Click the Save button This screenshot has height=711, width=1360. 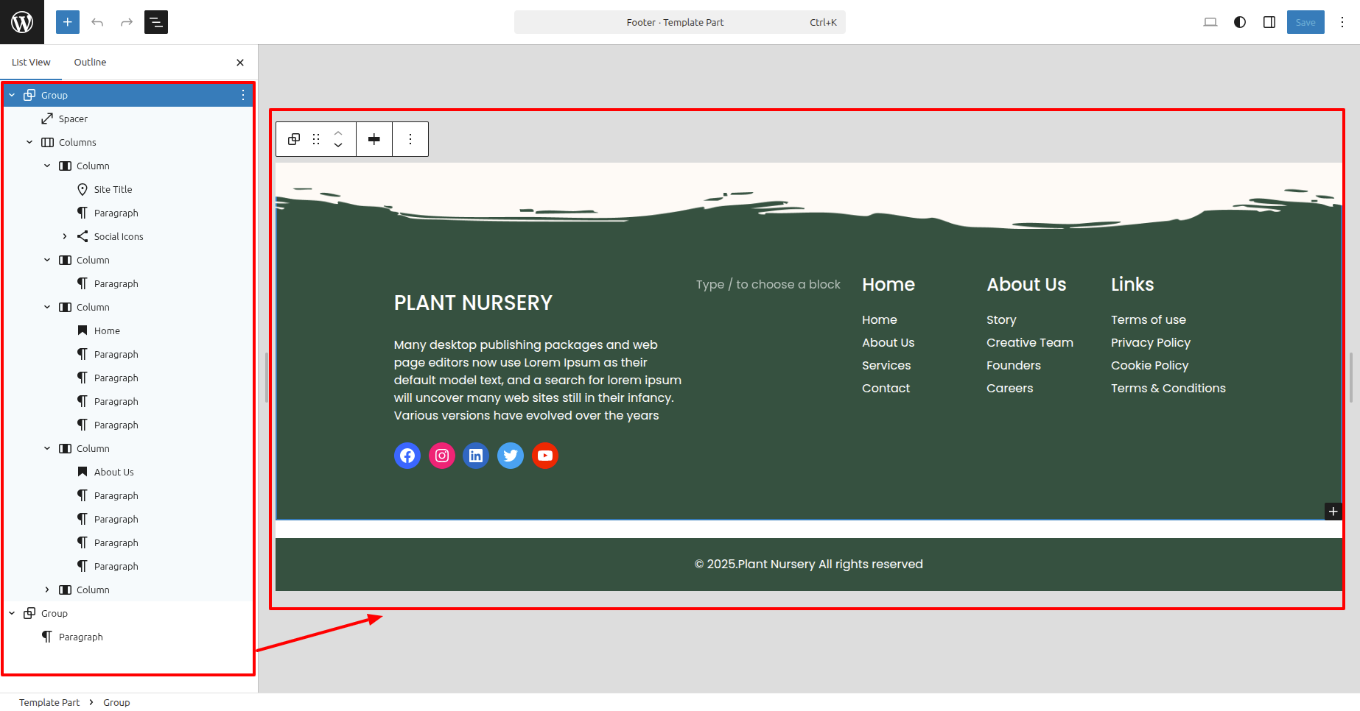[x=1305, y=22]
